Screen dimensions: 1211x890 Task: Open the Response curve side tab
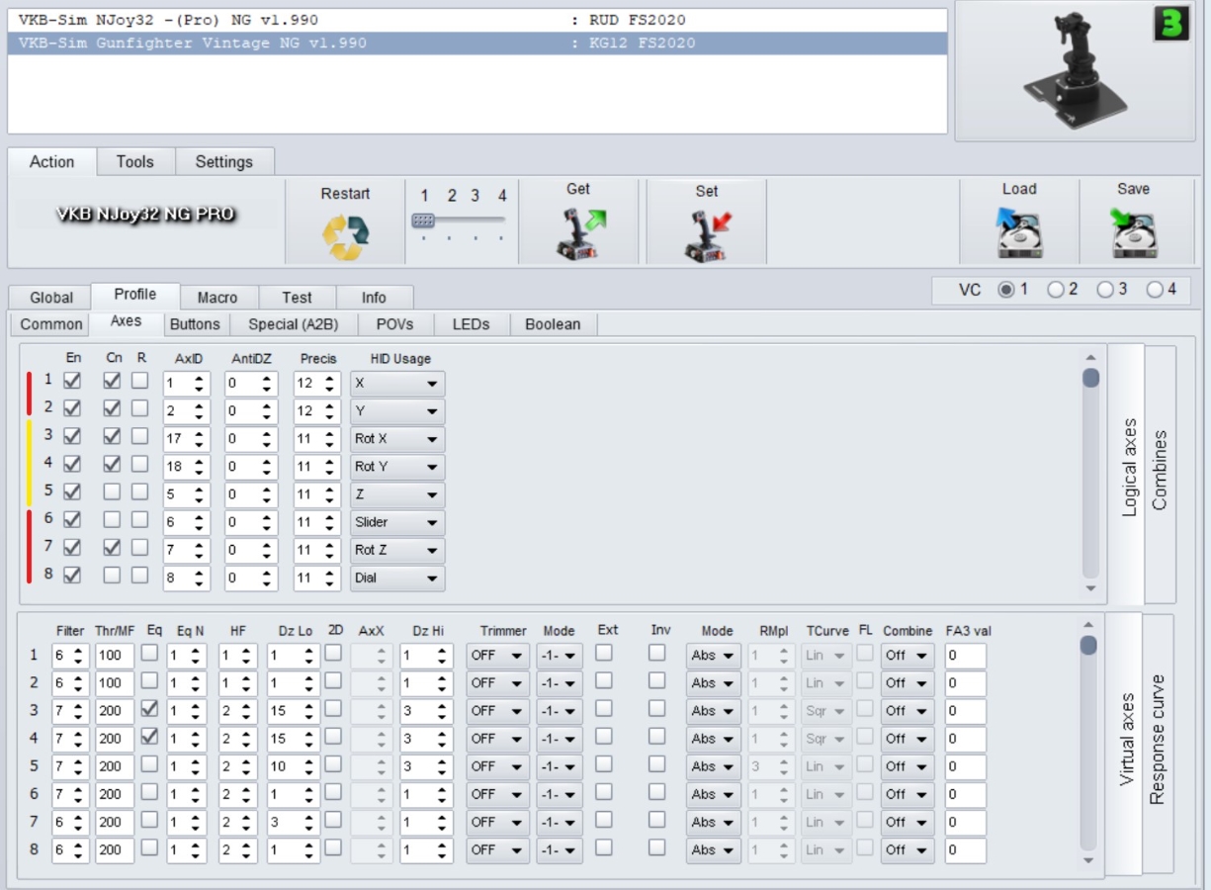1158,740
